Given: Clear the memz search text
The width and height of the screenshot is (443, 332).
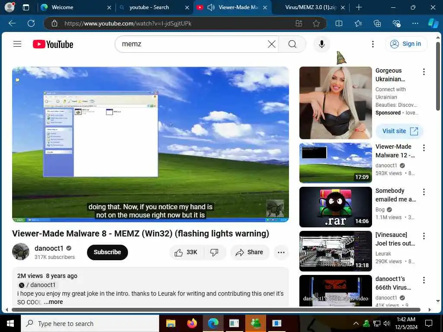Looking at the screenshot, I should coord(272,44).
